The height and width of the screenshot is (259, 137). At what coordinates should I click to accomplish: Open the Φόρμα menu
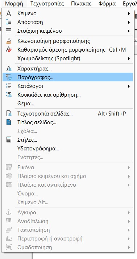tap(107, 4)
